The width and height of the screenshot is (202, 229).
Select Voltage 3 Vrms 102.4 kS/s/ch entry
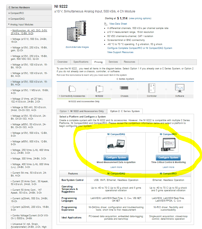[x=29, y=100]
